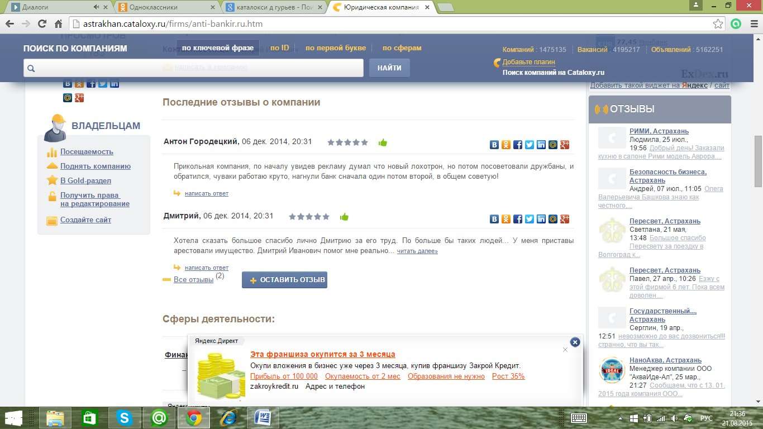Open the Создайте сайт link
The image size is (763, 429).
85,220
